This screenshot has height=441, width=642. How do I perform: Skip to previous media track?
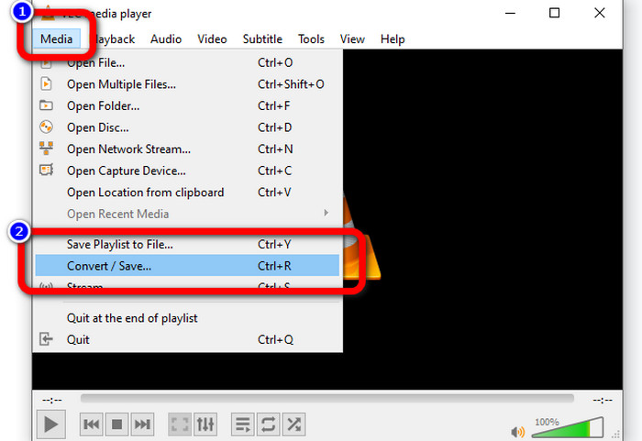point(92,424)
